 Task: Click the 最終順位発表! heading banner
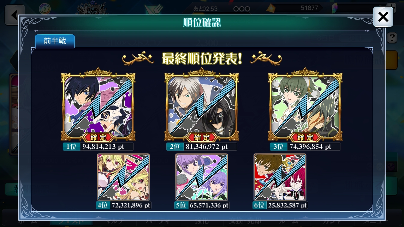pyautogui.click(x=202, y=59)
